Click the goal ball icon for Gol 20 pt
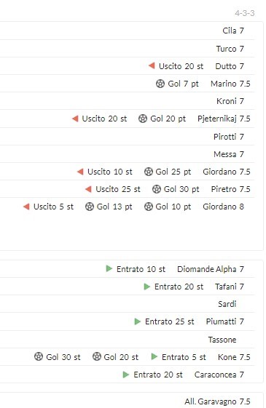The width and height of the screenshot is (266, 408). (143, 119)
